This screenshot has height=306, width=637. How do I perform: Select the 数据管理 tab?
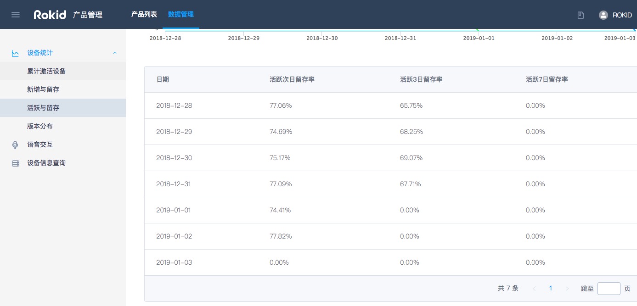[180, 14]
